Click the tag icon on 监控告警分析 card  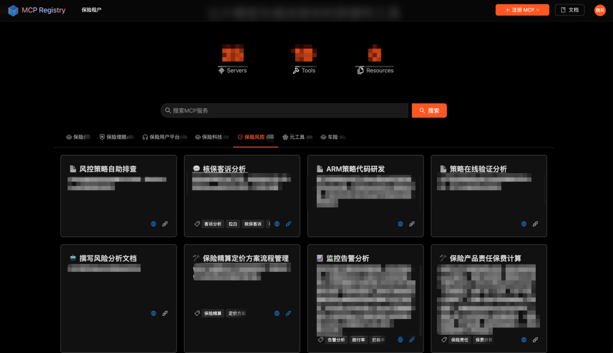pos(320,339)
